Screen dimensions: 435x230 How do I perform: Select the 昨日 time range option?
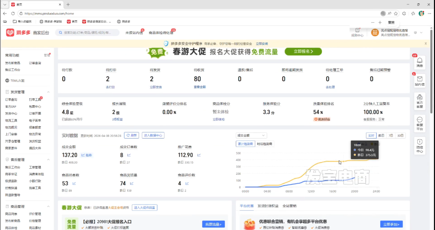(381, 135)
